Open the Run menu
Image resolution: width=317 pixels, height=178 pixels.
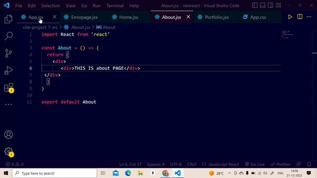pos(97,5)
